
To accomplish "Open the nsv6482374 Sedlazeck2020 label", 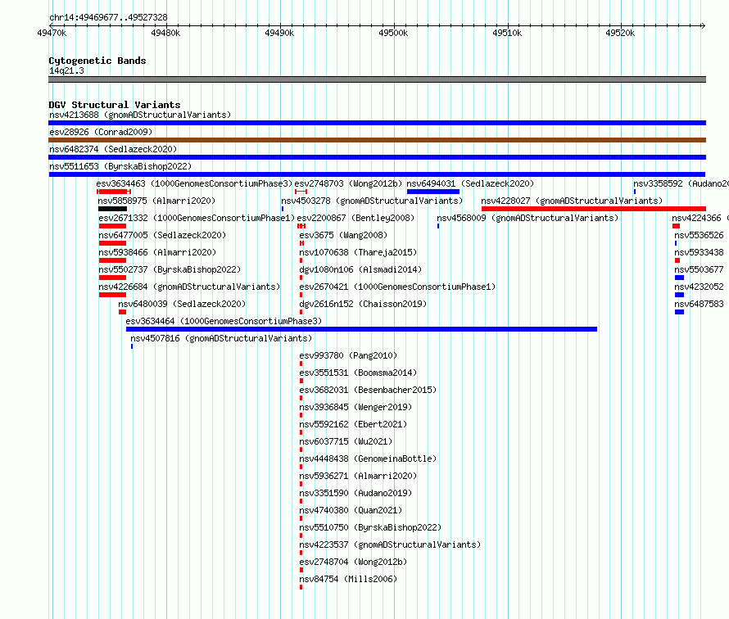I will pos(113,149).
